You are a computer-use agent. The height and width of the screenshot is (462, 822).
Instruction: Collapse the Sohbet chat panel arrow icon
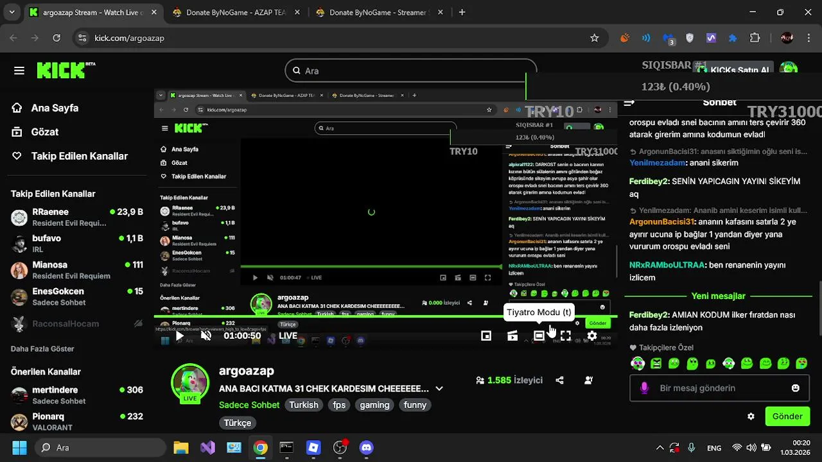629,103
